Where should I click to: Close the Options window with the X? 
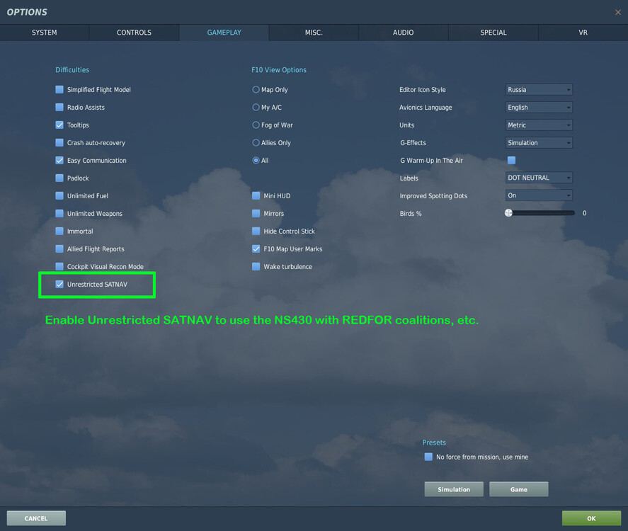pos(618,13)
